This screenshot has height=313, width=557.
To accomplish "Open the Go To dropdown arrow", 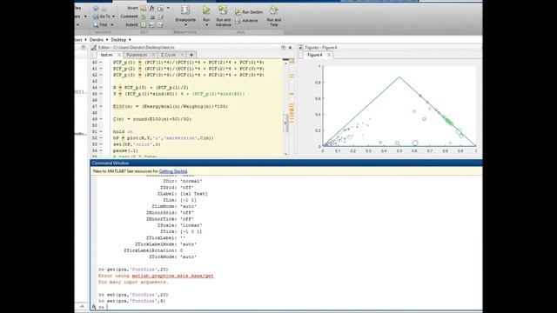I will 114,17.
